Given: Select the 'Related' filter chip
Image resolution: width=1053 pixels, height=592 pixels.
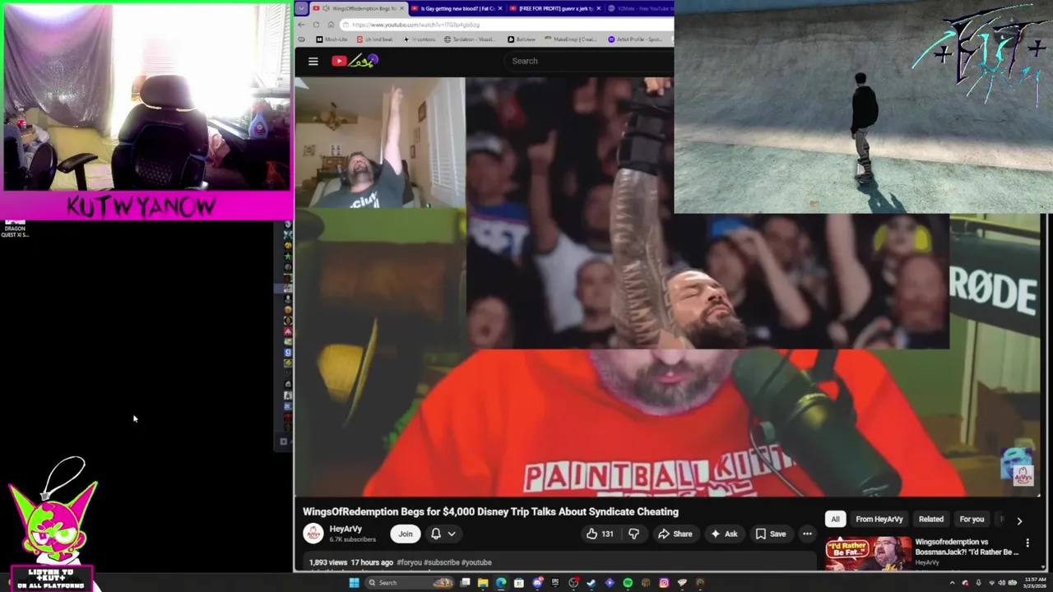Looking at the screenshot, I should [x=930, y=519].
